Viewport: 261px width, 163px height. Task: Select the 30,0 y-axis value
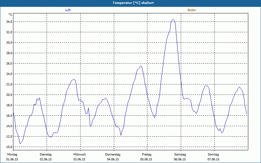(9, 43)
